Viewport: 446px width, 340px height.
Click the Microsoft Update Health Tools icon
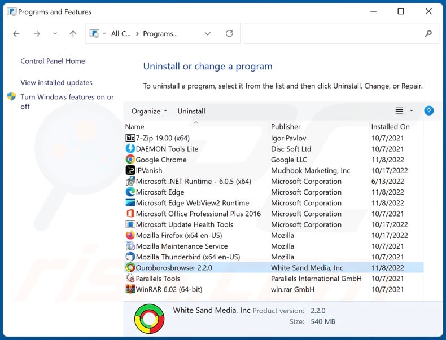coord(130,224)
